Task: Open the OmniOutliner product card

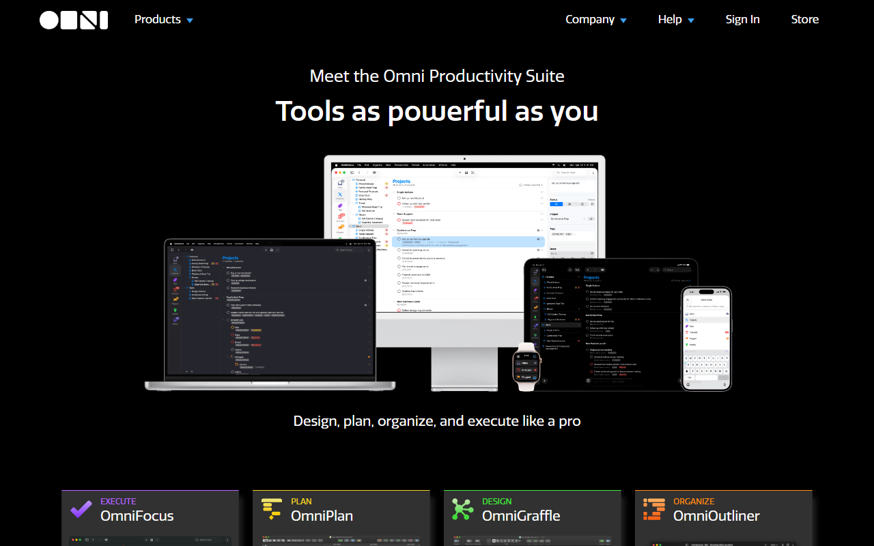Action: point(724,518)
